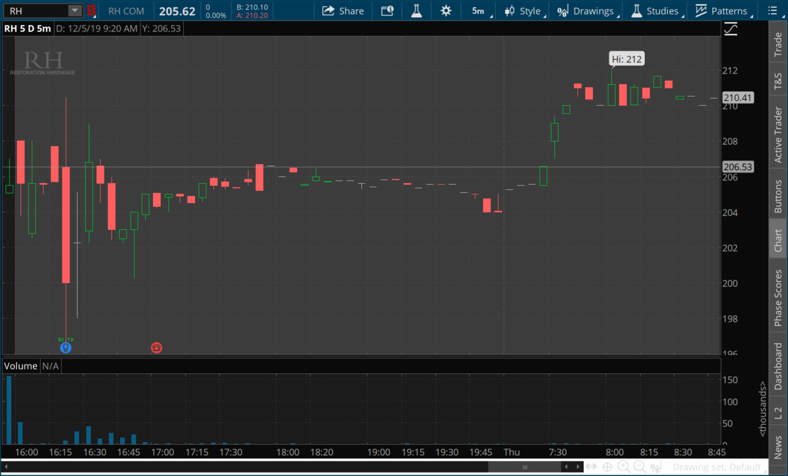Click the crosshair pan icon

pyautogui.click(x=608, y=467)
